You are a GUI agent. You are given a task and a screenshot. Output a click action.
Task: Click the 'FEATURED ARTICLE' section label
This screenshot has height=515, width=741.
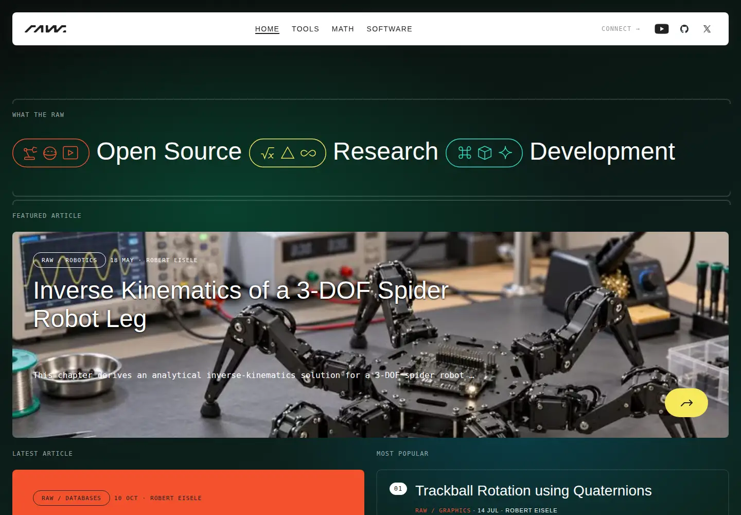pos(47,216)
